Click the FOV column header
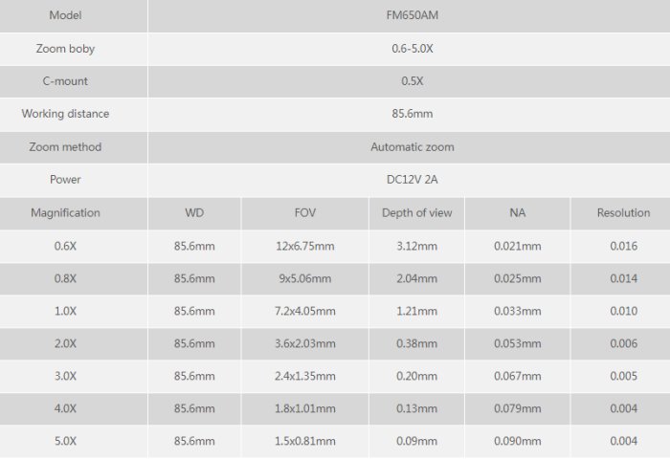Screen dimensions: 670x460 click(x=305, y=212)
